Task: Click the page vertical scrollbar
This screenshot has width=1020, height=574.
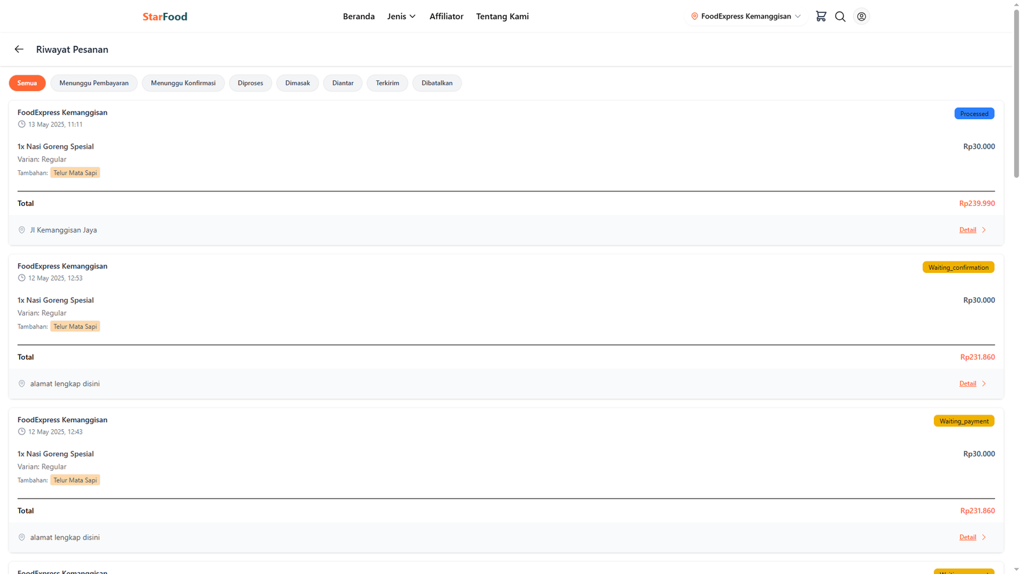Action: [x=1016, y=96]
